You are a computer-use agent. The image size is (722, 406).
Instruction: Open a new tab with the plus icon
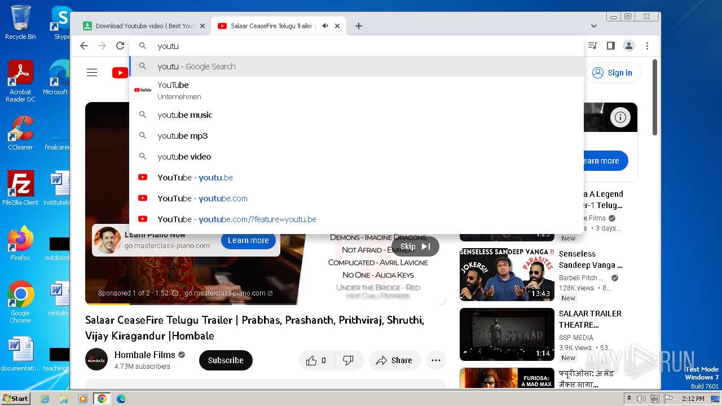click(x=359, y=26)
